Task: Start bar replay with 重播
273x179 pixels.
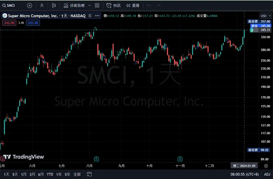Action: 133,5
